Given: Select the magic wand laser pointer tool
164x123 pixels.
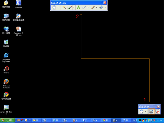Looking at the screenshot, I should pos(64,7).
